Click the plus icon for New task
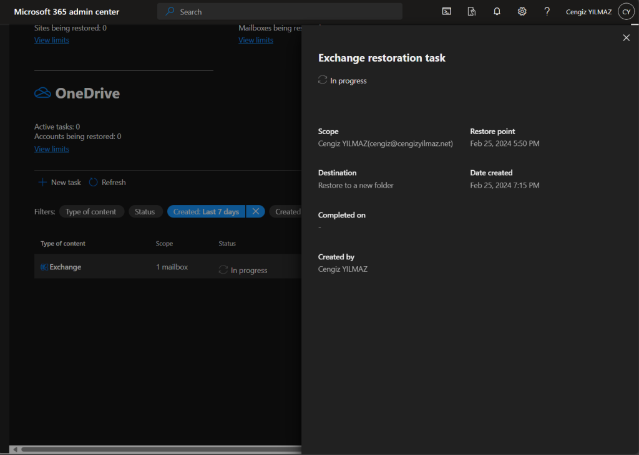The height and width of the screenshot is (455, 639). click(42, 183)
